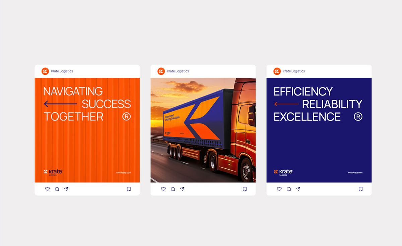Open Krate.Logistics avatar on the orange post
402x246 pixels.
[45, 71]
